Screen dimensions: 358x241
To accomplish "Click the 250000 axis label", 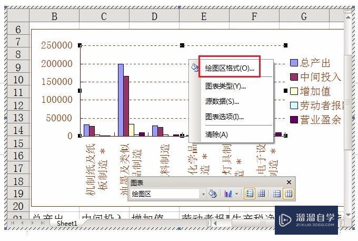I will point(57,45).
